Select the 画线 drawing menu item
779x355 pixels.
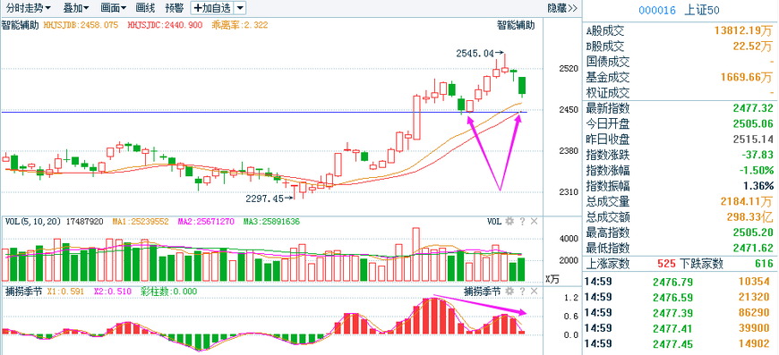point(145,8)
